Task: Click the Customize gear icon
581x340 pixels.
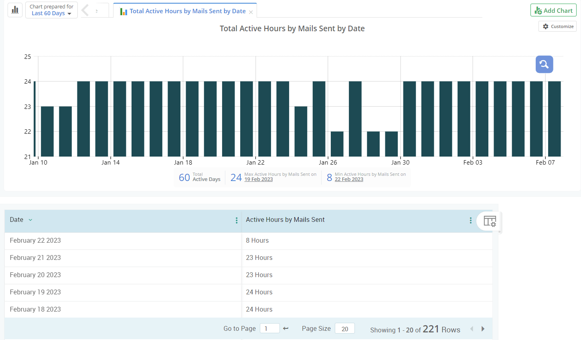Action: (x=545, y=26)
